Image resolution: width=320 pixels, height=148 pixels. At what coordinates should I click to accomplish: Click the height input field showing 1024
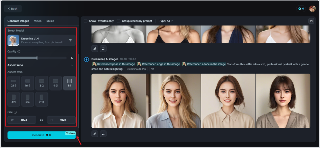(61, 120)
